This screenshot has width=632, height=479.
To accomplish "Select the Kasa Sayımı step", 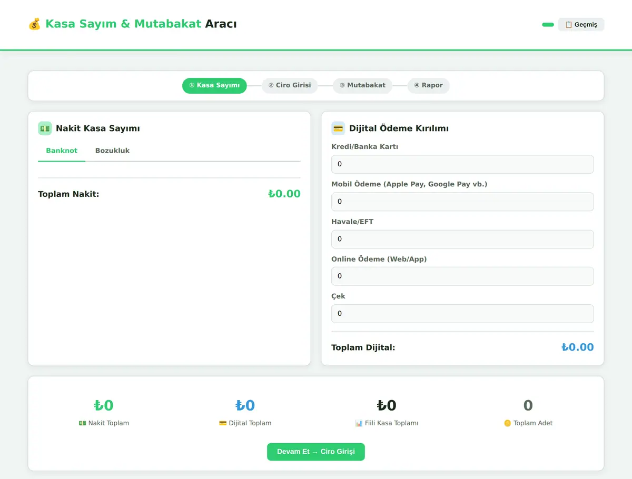I will click(214, 85).
